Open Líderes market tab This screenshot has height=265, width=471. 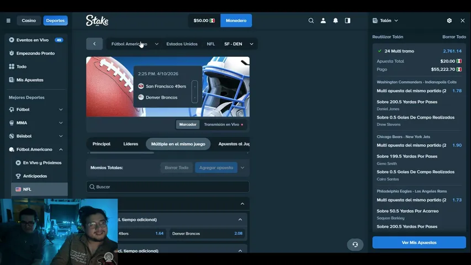pos(131,144)
